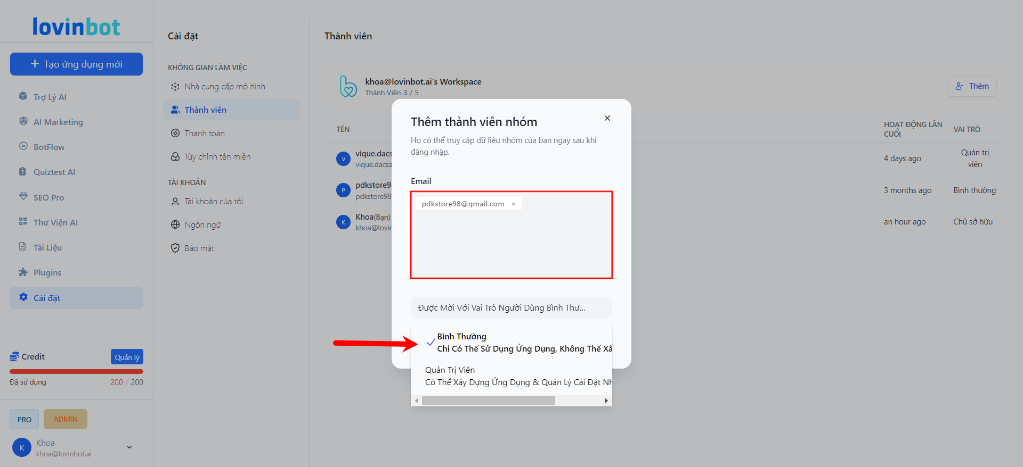The height and width of the screenshot is (467, 1023).
Task: Open the BotFlow icon in sidebar
Action: click(23, 146)
